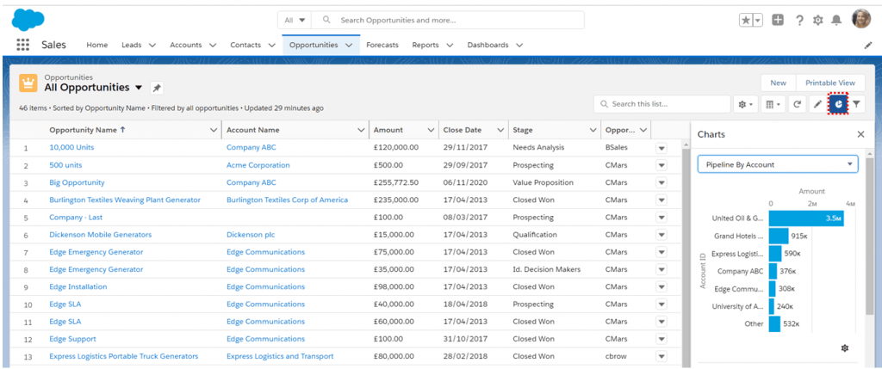
Task: Click the list's vertical scrollbar
Action: tap(685, 254)
